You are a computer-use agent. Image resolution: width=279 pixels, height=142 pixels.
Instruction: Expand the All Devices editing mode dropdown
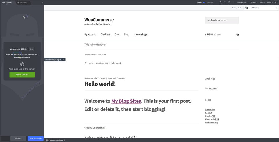(x=260, y=8)
